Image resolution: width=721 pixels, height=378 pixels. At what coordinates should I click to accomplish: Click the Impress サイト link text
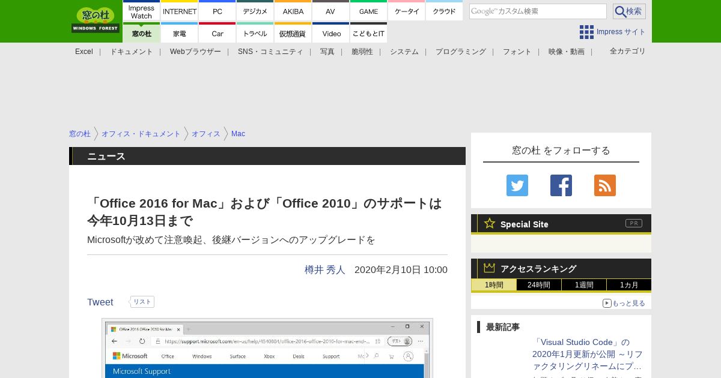[621, 32]
